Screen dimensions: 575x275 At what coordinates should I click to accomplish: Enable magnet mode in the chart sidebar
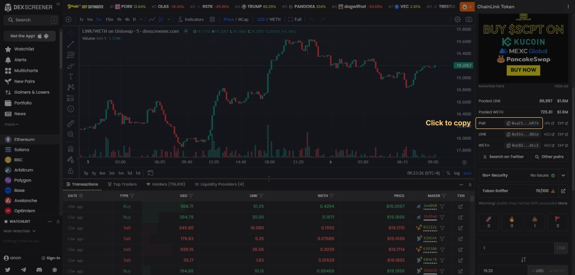tap(71, 149)
